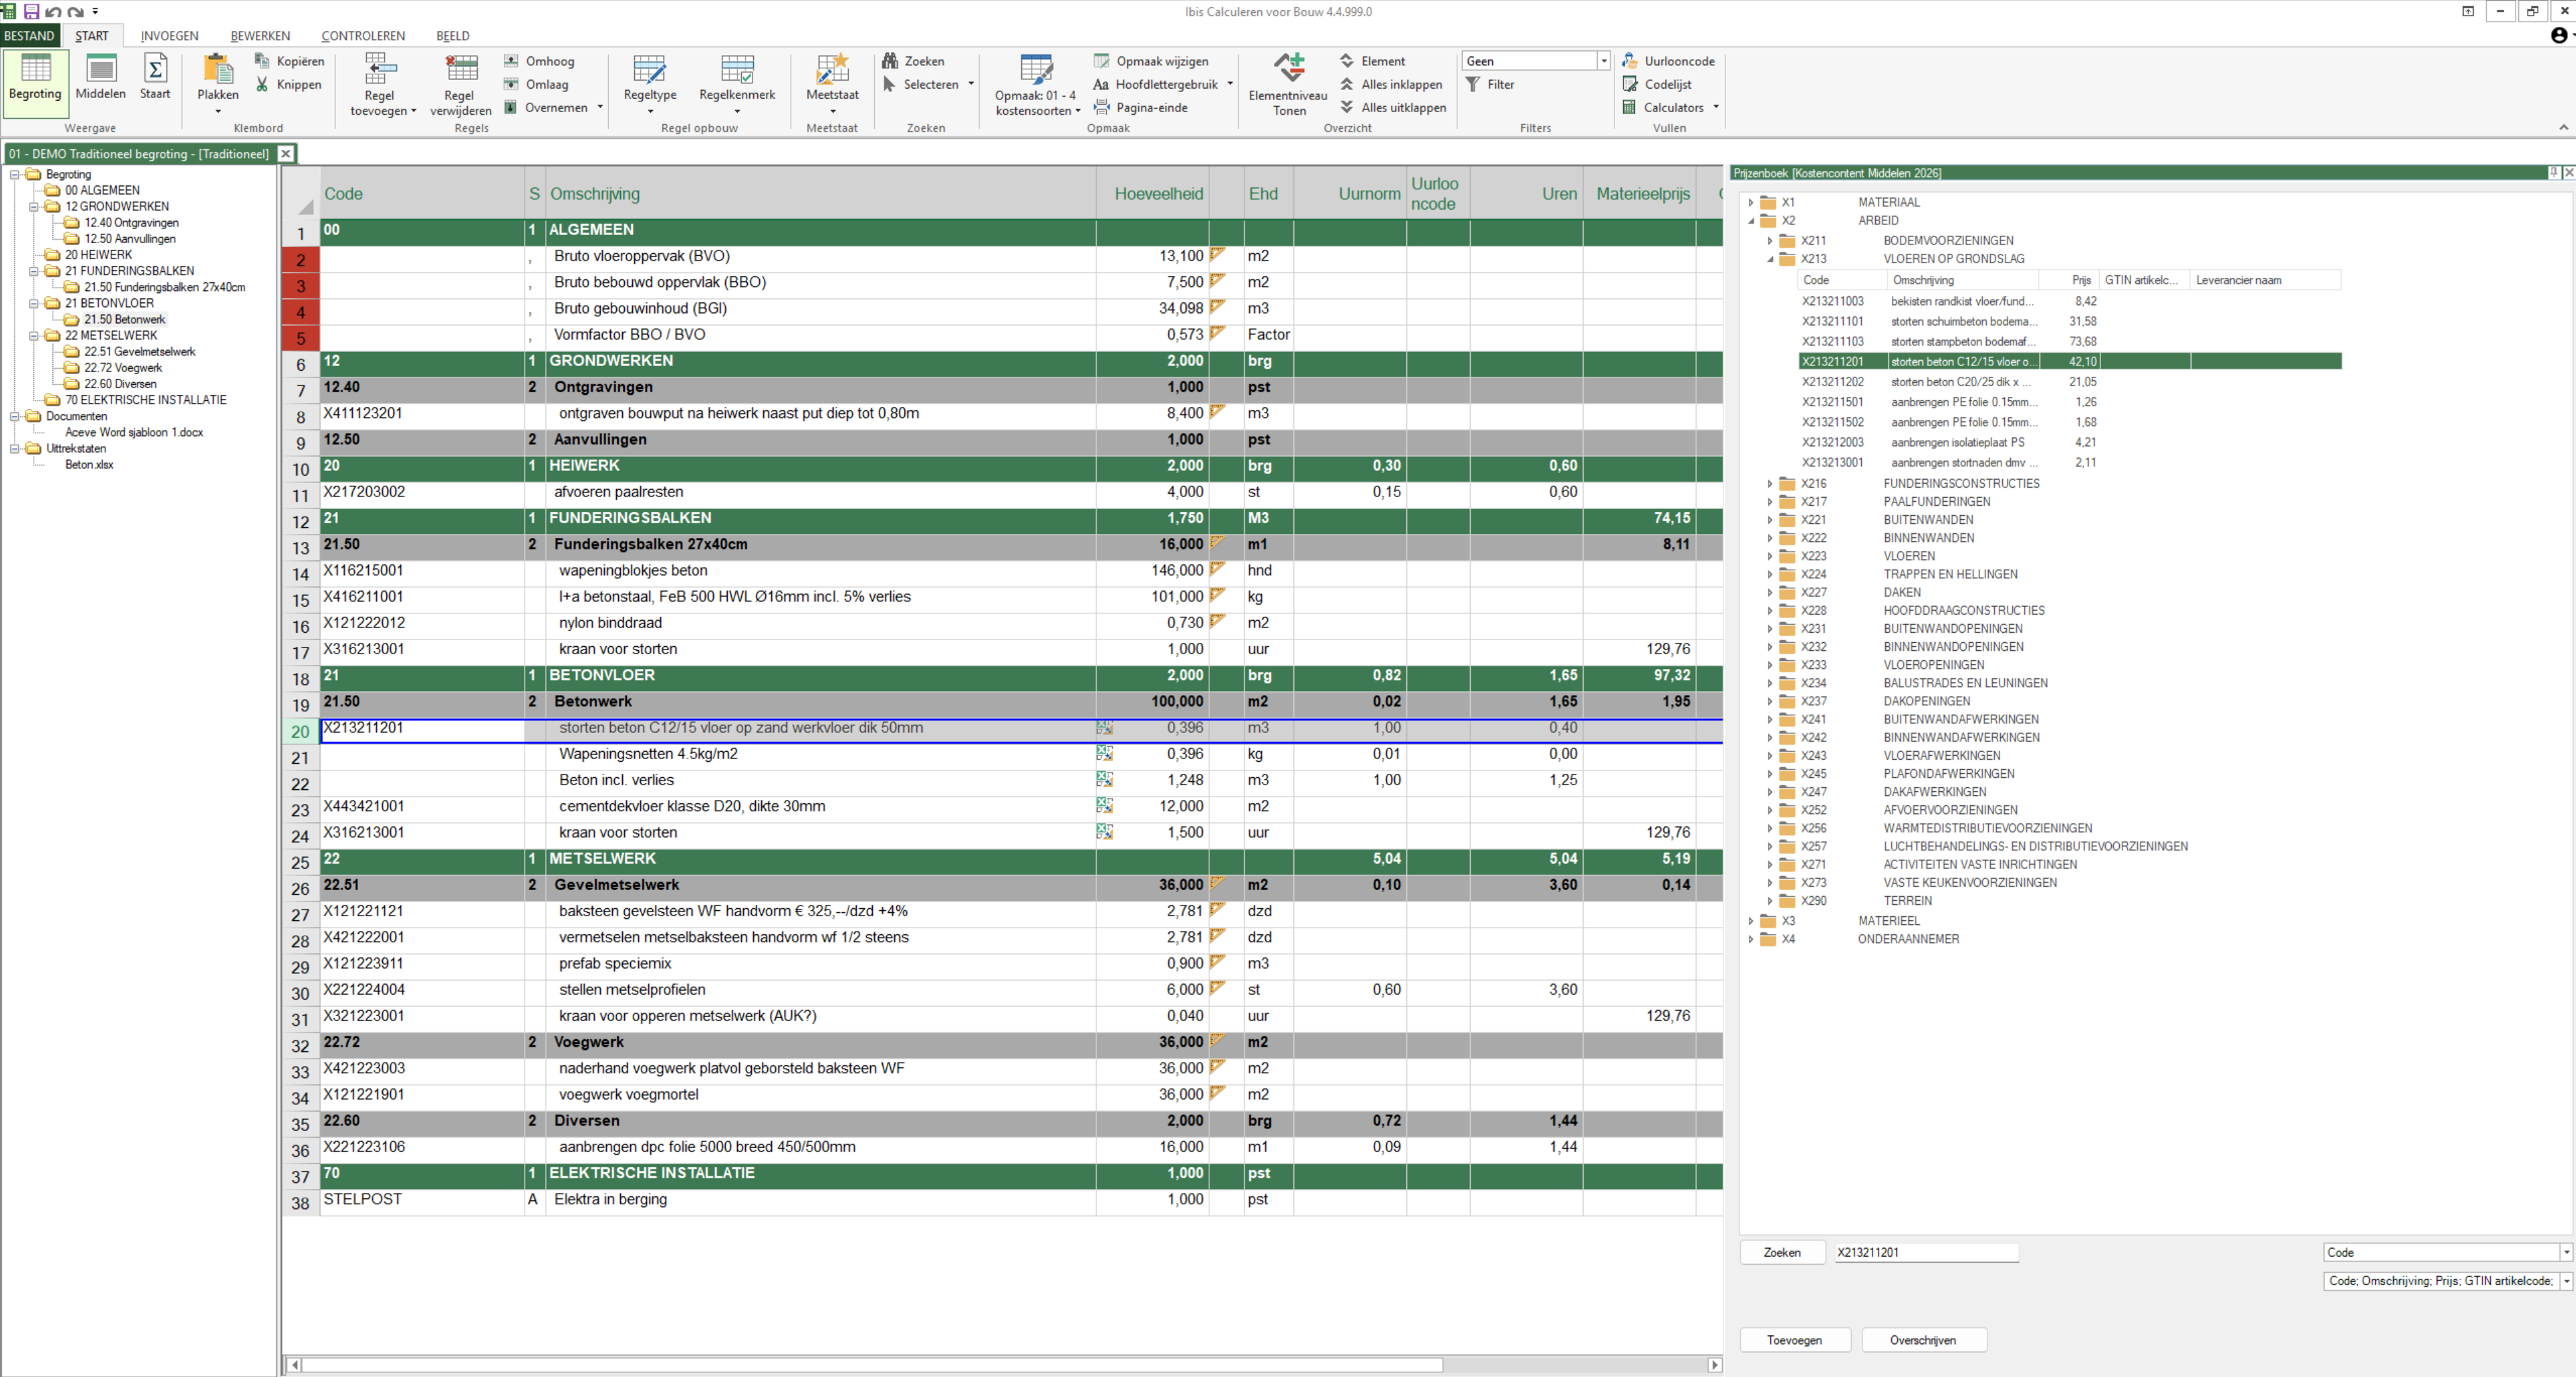Image resolution: width=2576 pixels, height=1377 pixels.
Task: Click the Zoeken button in Prijzenboek
Action: [1782, 1252]
